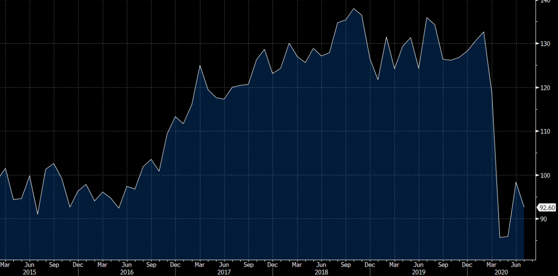Click the 130 y-axis tick label
Viewport: 558px width, 276px height.
click(x=546, y=44)
